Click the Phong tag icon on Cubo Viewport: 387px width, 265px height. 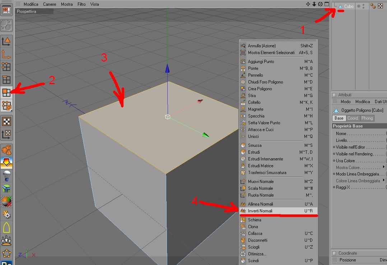(x=373, y=6)
